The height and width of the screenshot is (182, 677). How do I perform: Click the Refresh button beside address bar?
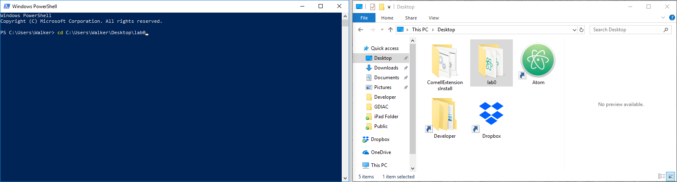point(582,30)
